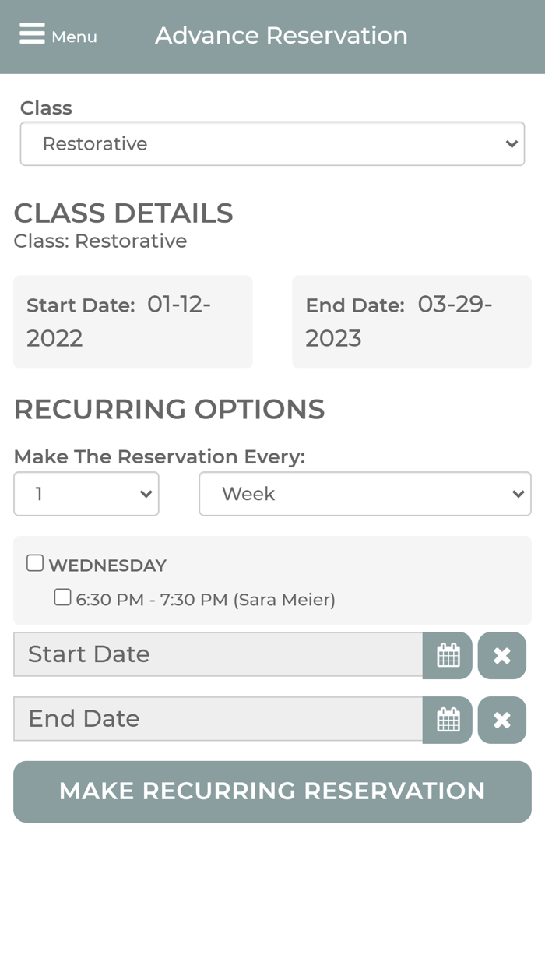Open calendar picker for Start Date field
545x969 pixels.
448,655
